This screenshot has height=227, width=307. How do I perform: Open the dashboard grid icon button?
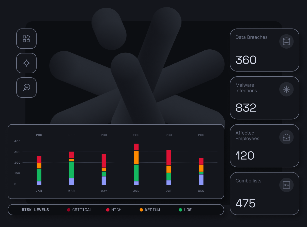click(x=26, y=39)
